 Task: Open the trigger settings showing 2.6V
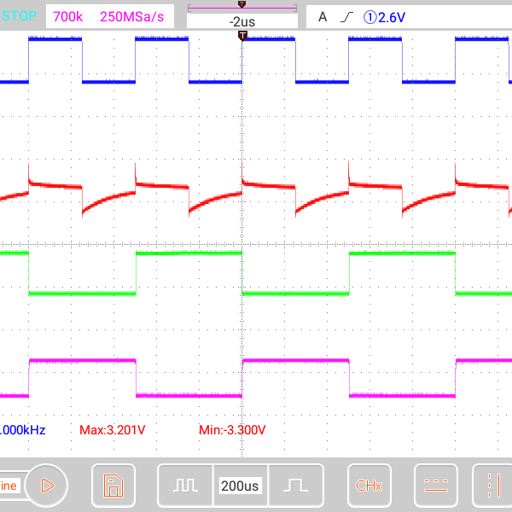coord(409,17)
